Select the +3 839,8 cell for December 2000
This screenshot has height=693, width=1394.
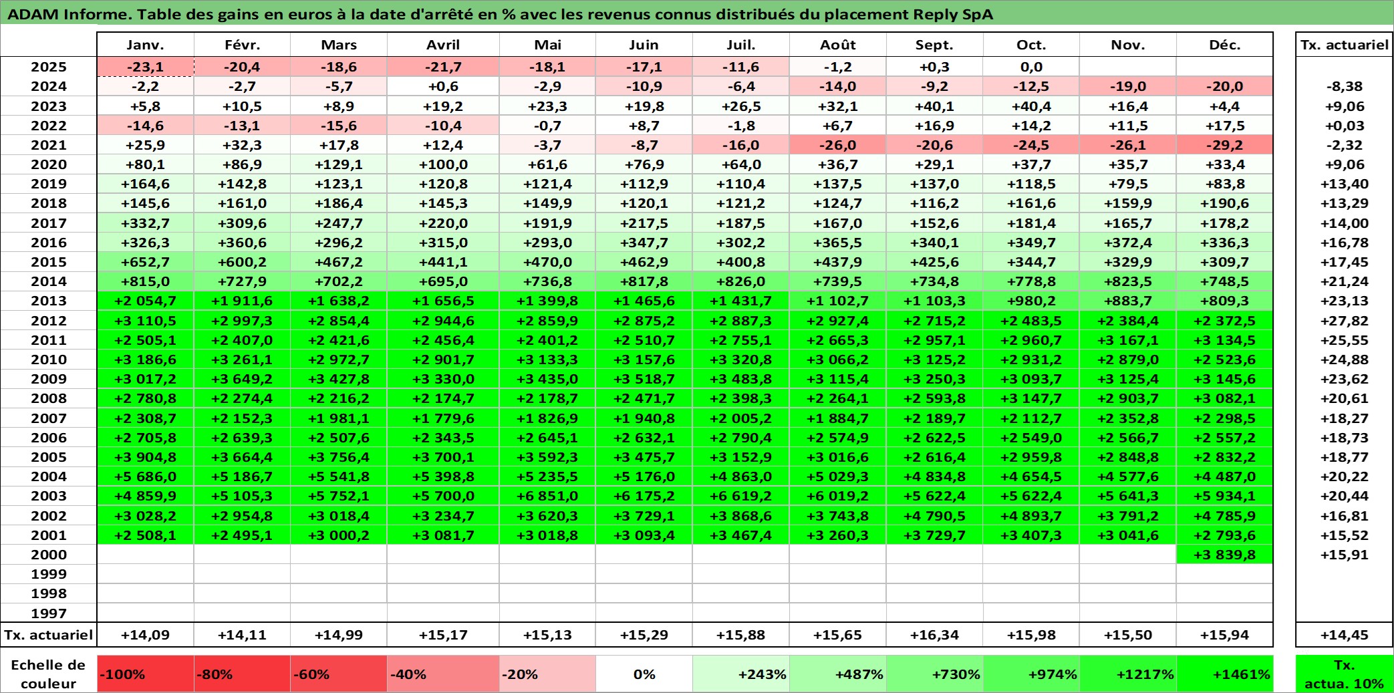click(1225, 555)
